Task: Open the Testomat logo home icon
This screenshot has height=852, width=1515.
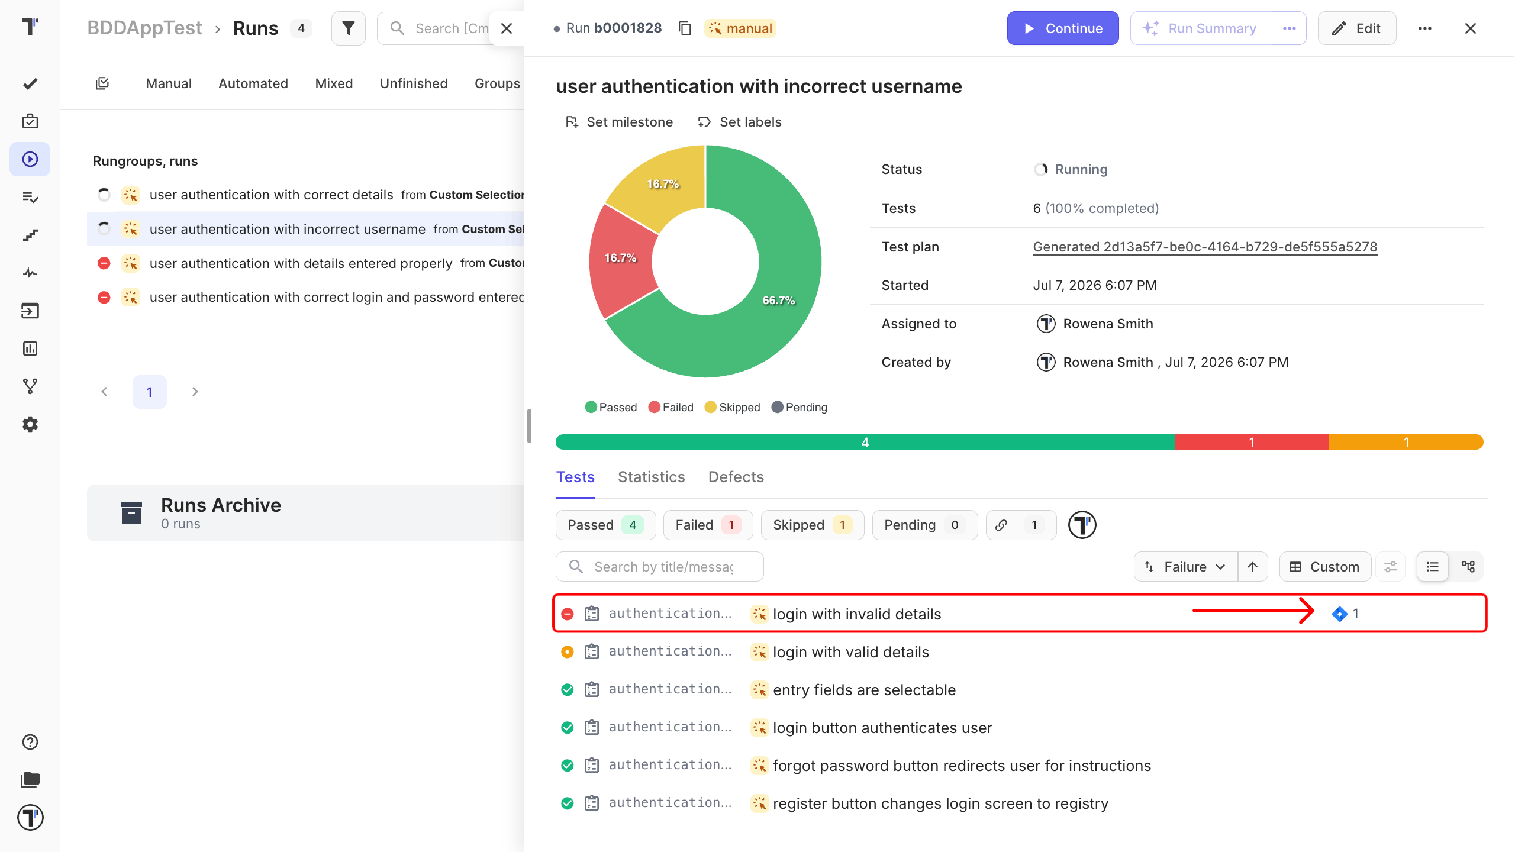Action: point(30,27)
